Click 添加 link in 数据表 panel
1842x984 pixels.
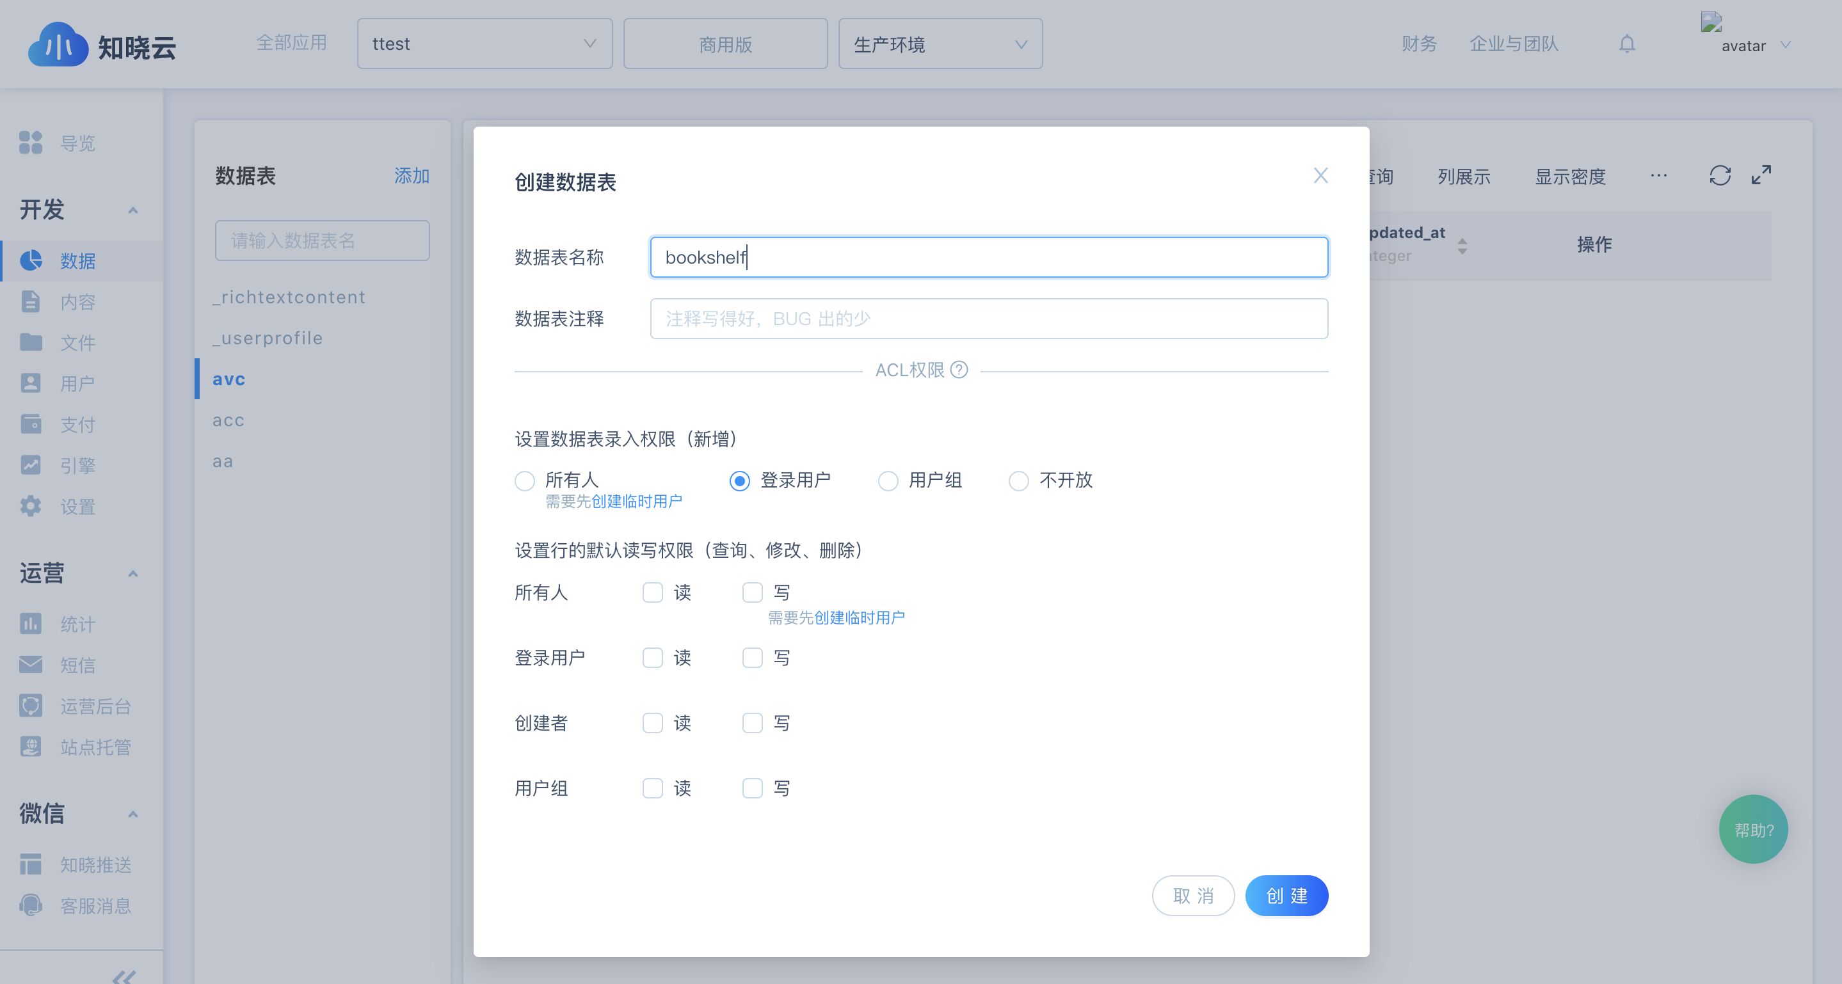pyautogui.click(x=412, y=175)
